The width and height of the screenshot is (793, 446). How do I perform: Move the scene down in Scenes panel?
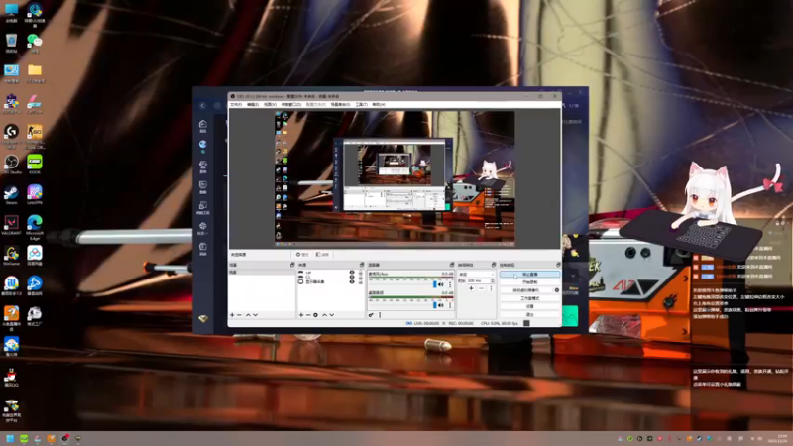(256, 315)
